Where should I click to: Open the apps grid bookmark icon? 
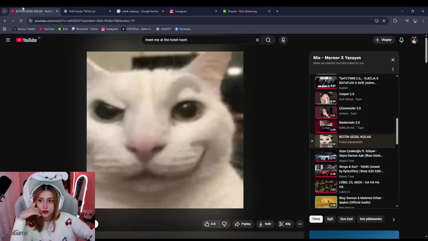(x=4, y=29)
